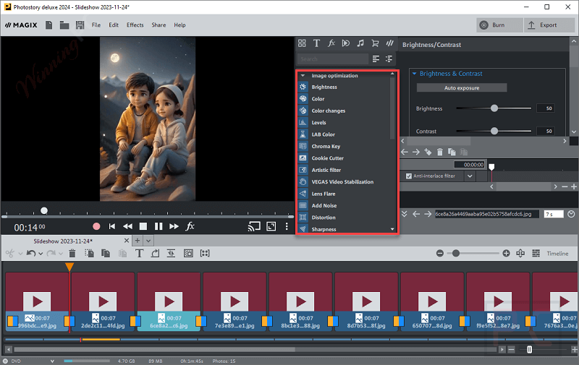Pause the preview playback
579x365 pixels.
click(x=159, y=226)
